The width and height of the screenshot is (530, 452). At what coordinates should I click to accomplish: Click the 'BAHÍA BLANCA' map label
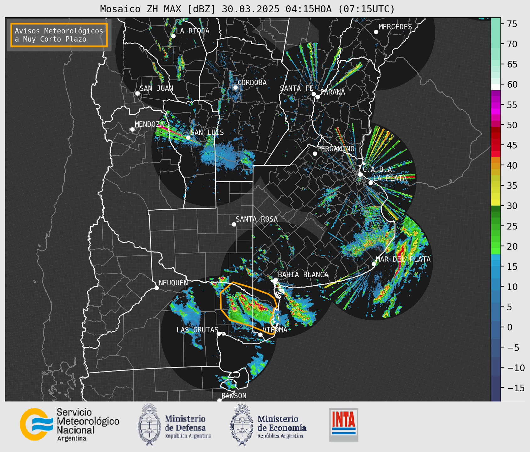(303, 275)
